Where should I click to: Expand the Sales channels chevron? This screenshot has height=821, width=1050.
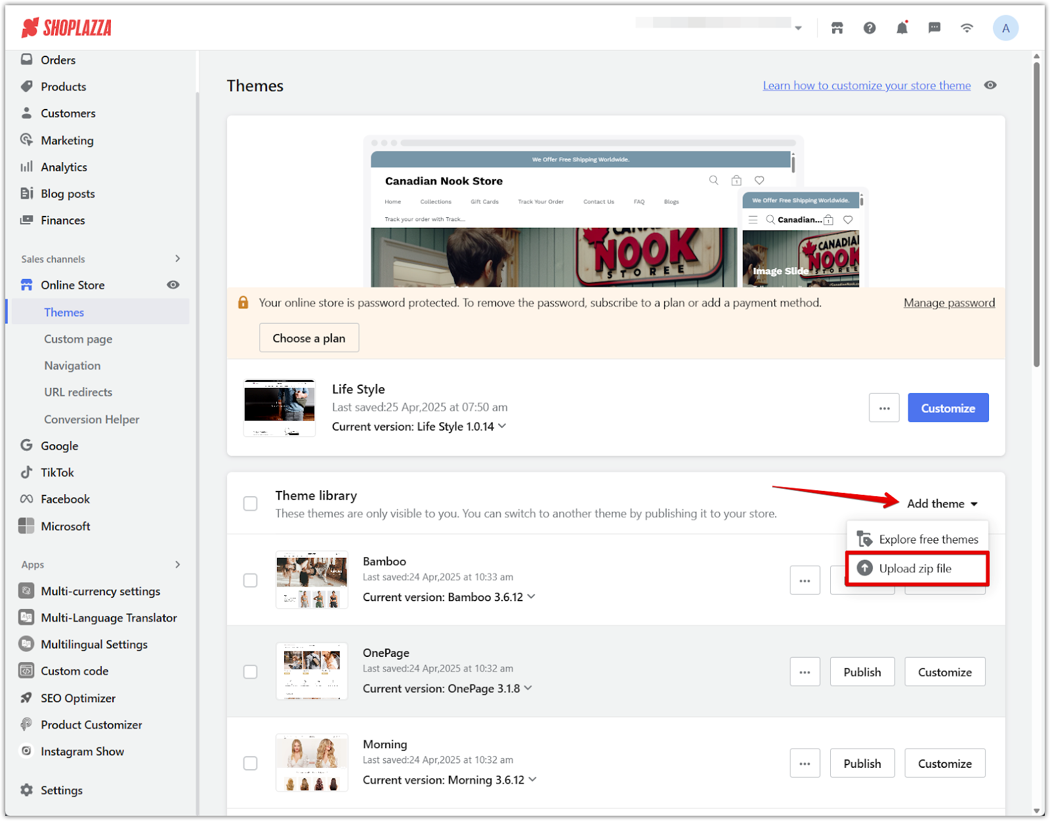coord(178,259)
